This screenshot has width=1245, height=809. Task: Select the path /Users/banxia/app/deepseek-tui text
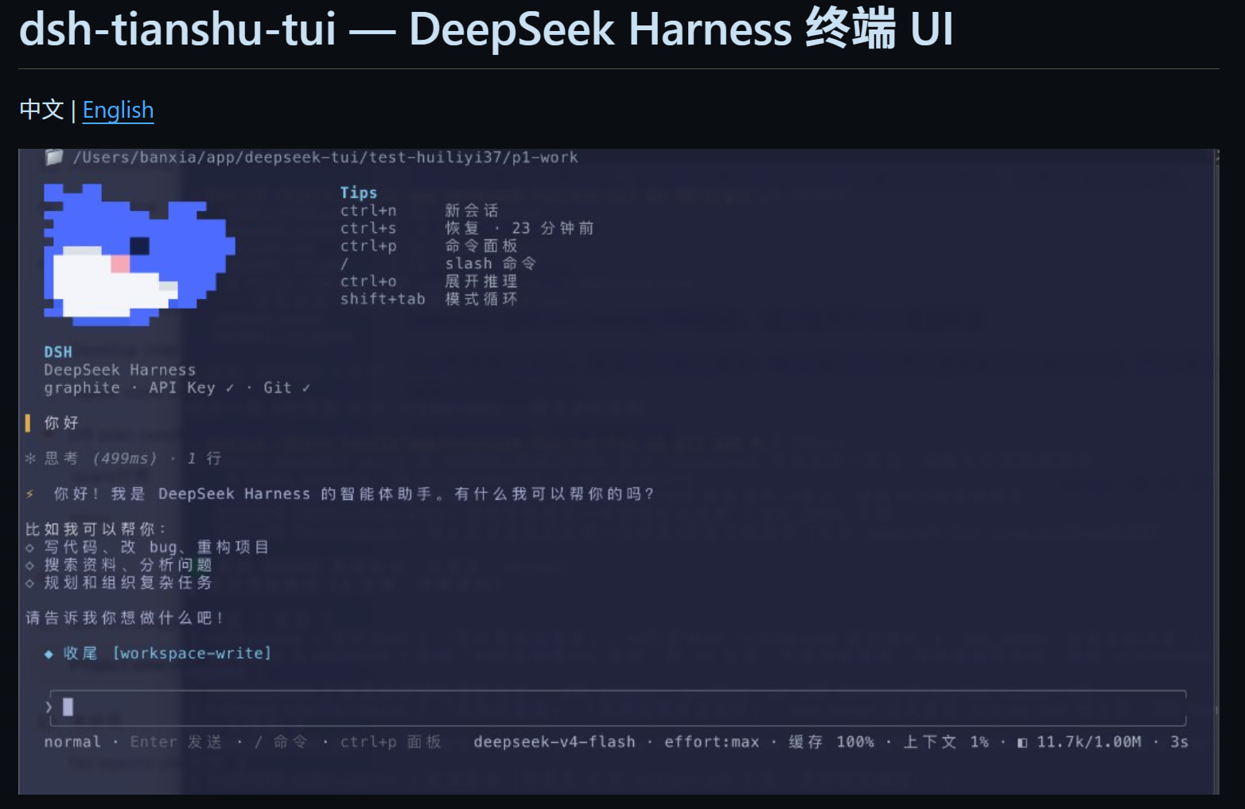325,157
